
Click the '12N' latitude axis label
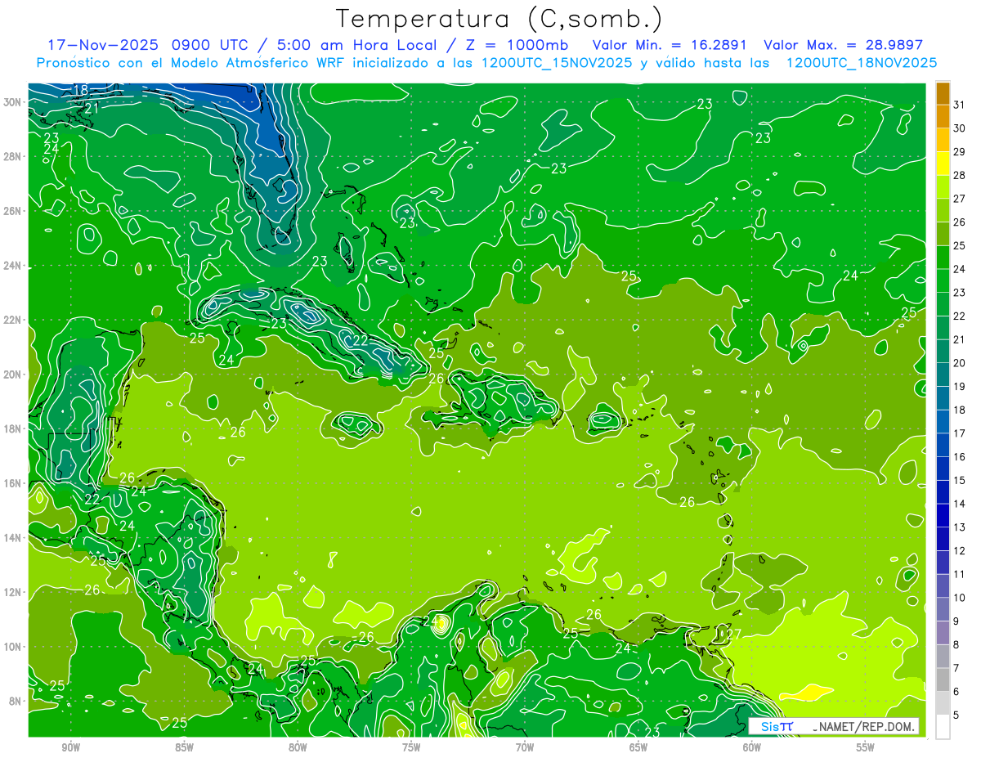13,592
